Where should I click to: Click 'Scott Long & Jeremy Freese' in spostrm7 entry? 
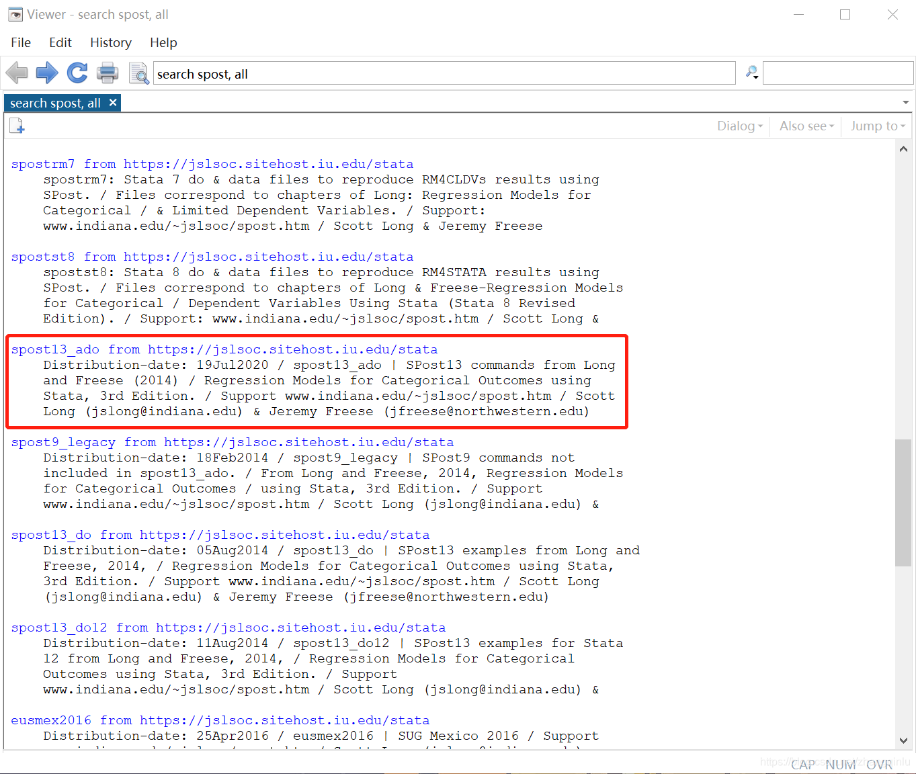tap(438, 226)
